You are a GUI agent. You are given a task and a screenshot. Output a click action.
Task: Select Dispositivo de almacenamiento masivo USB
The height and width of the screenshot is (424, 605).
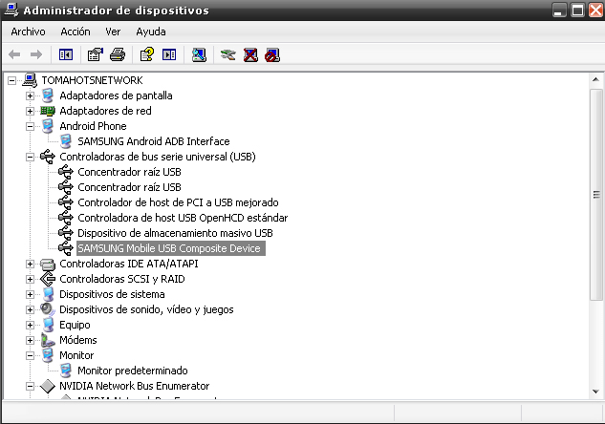[175, 233]
